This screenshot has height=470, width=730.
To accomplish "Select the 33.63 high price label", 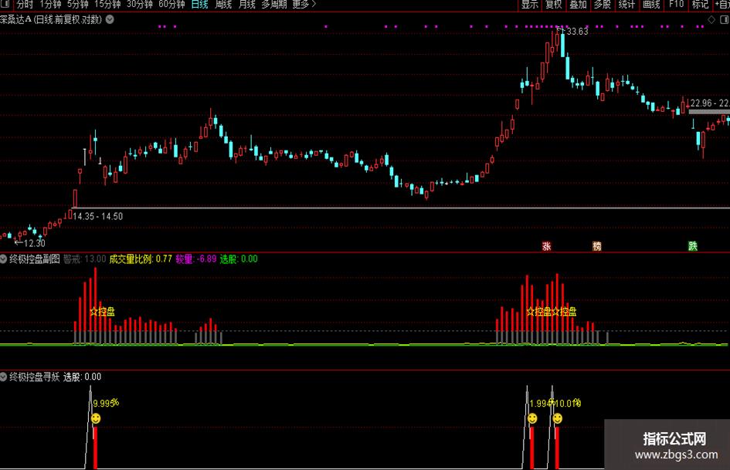I will [x=577, y=31].
